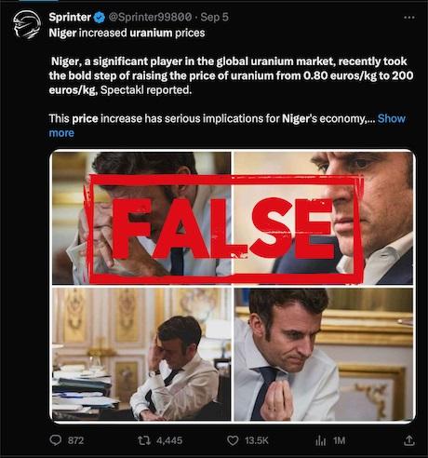Open the view analytics bar icon

click(321, 440)
